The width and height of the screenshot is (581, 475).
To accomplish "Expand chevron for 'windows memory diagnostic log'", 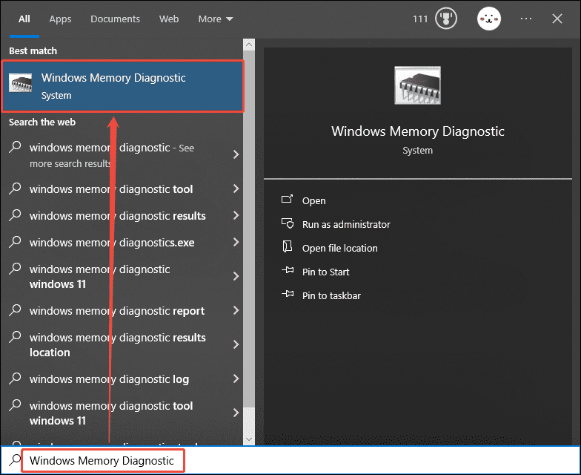I will [236, 379].
